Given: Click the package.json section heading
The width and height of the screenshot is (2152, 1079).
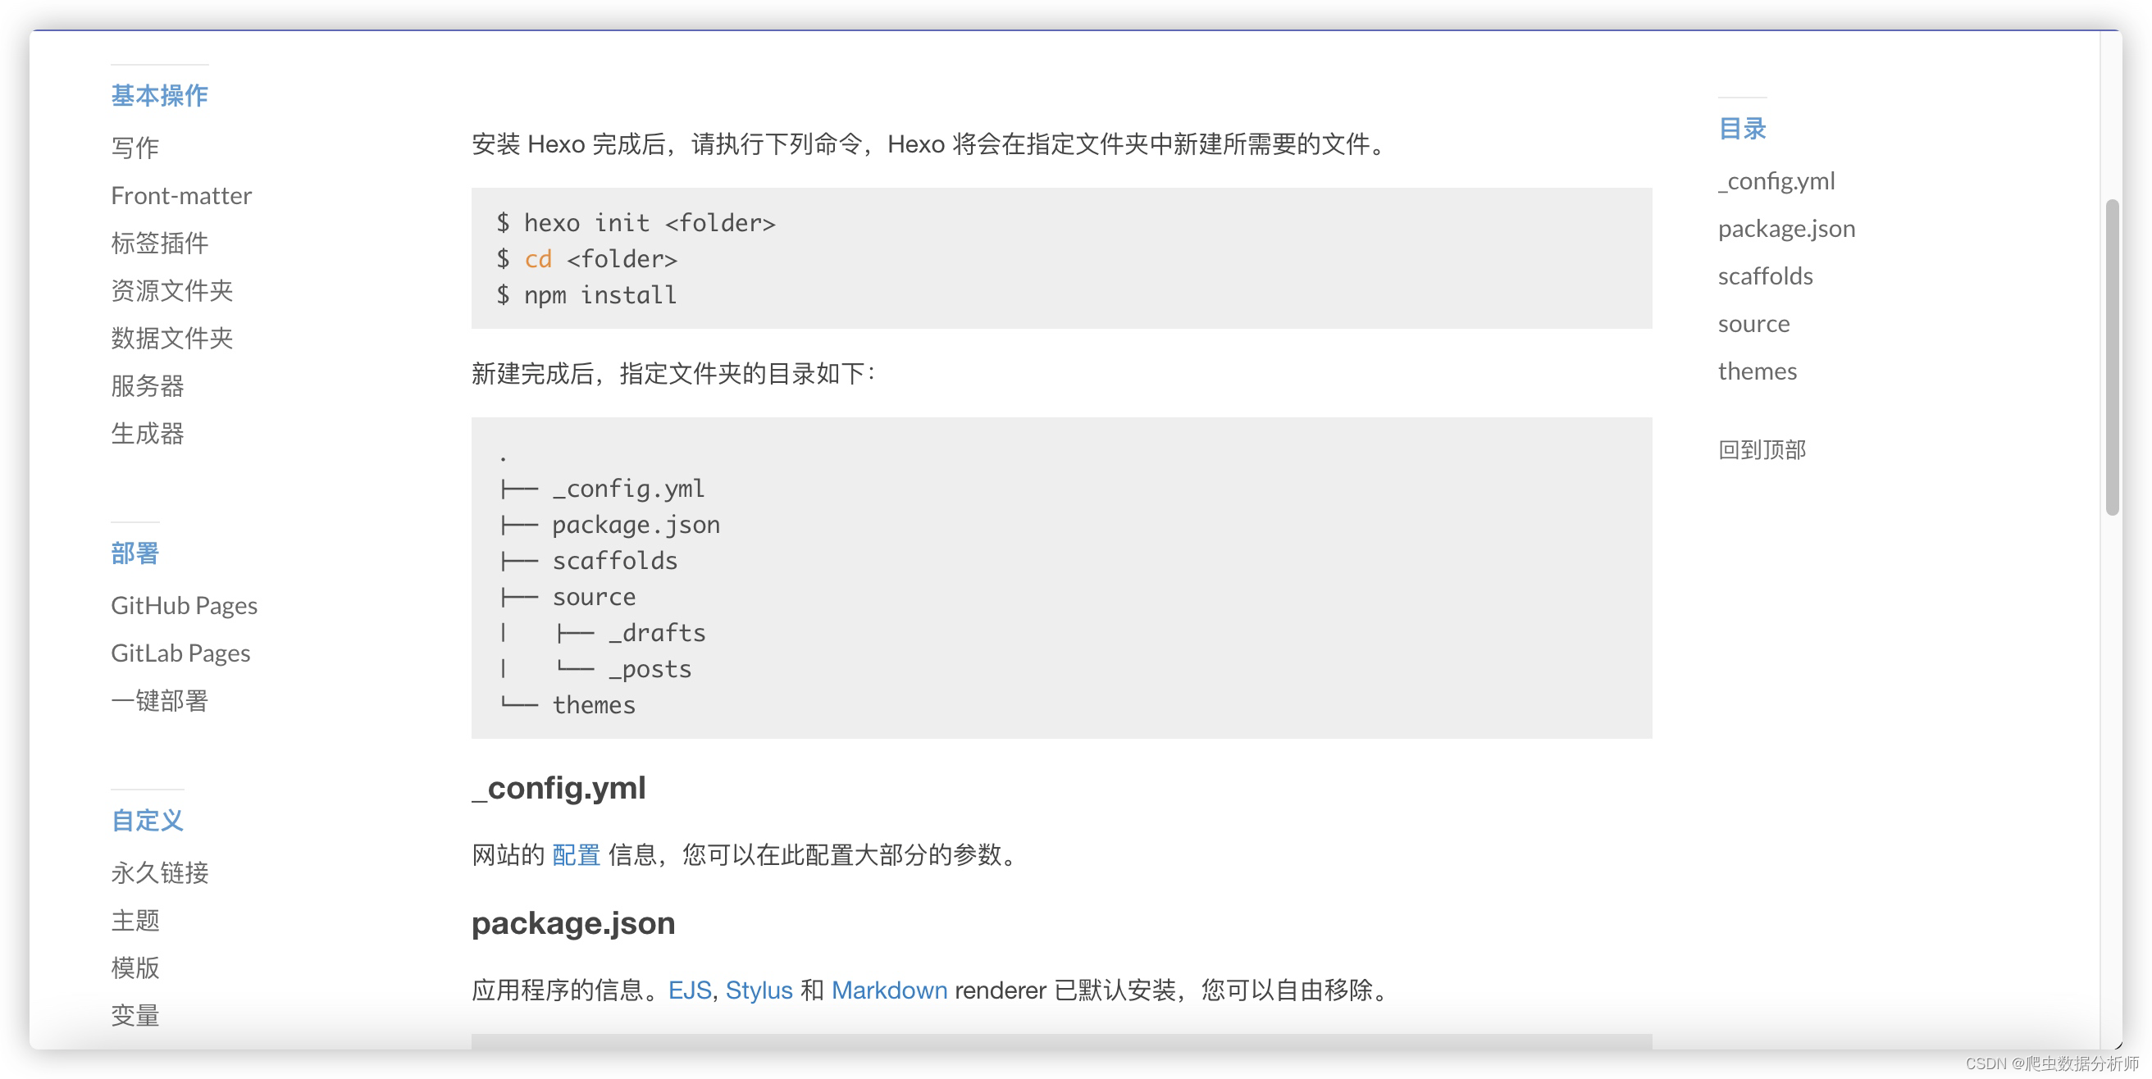Looking at the screenshot, I should tap(573, 923).
